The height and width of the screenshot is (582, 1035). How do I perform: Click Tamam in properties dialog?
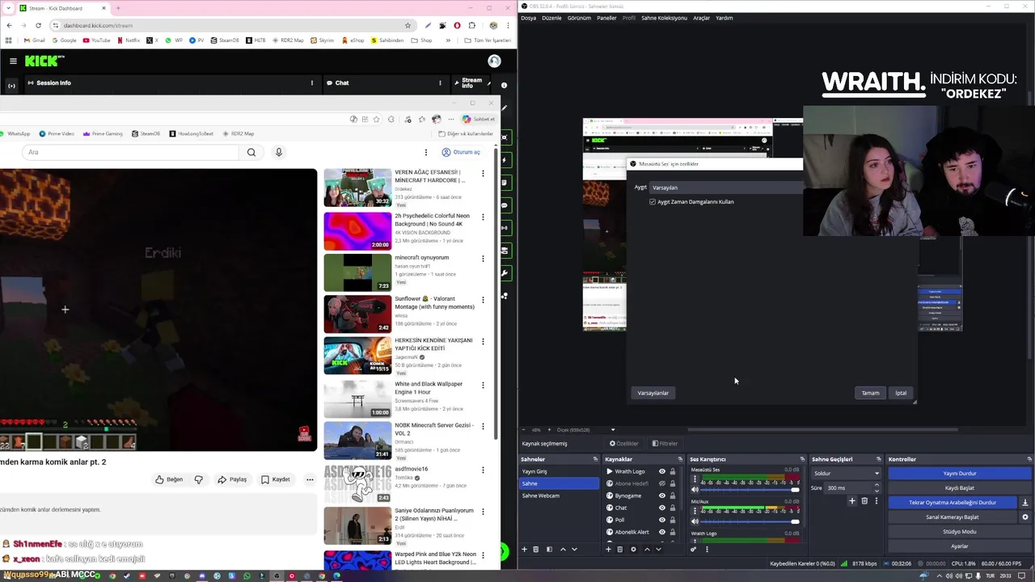point(870,393)
